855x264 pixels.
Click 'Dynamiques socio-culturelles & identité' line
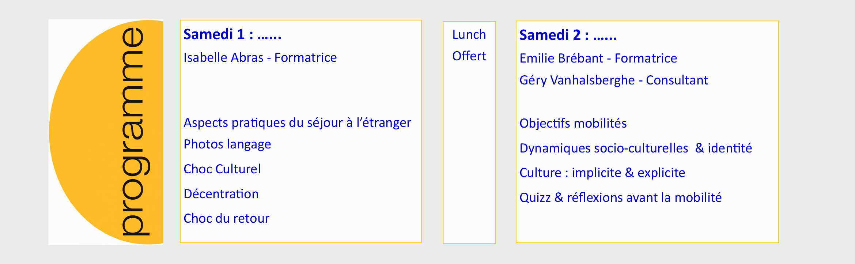pyautogui.click(x=636, y=148)
